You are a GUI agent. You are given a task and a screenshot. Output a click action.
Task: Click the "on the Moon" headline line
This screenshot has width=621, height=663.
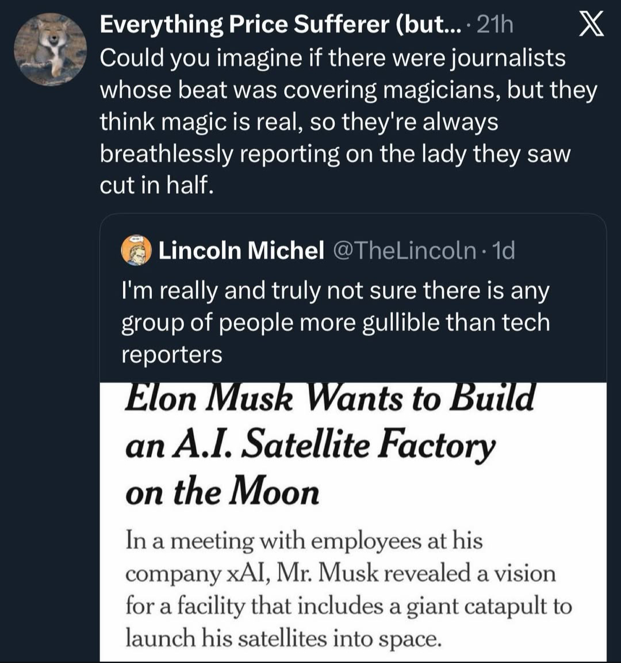click(222, 493)
